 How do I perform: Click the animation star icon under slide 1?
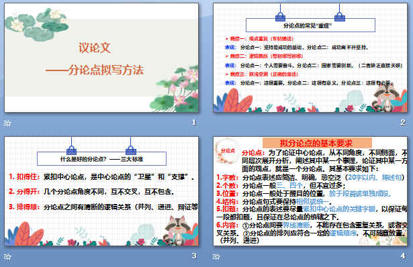click(7, 123)
